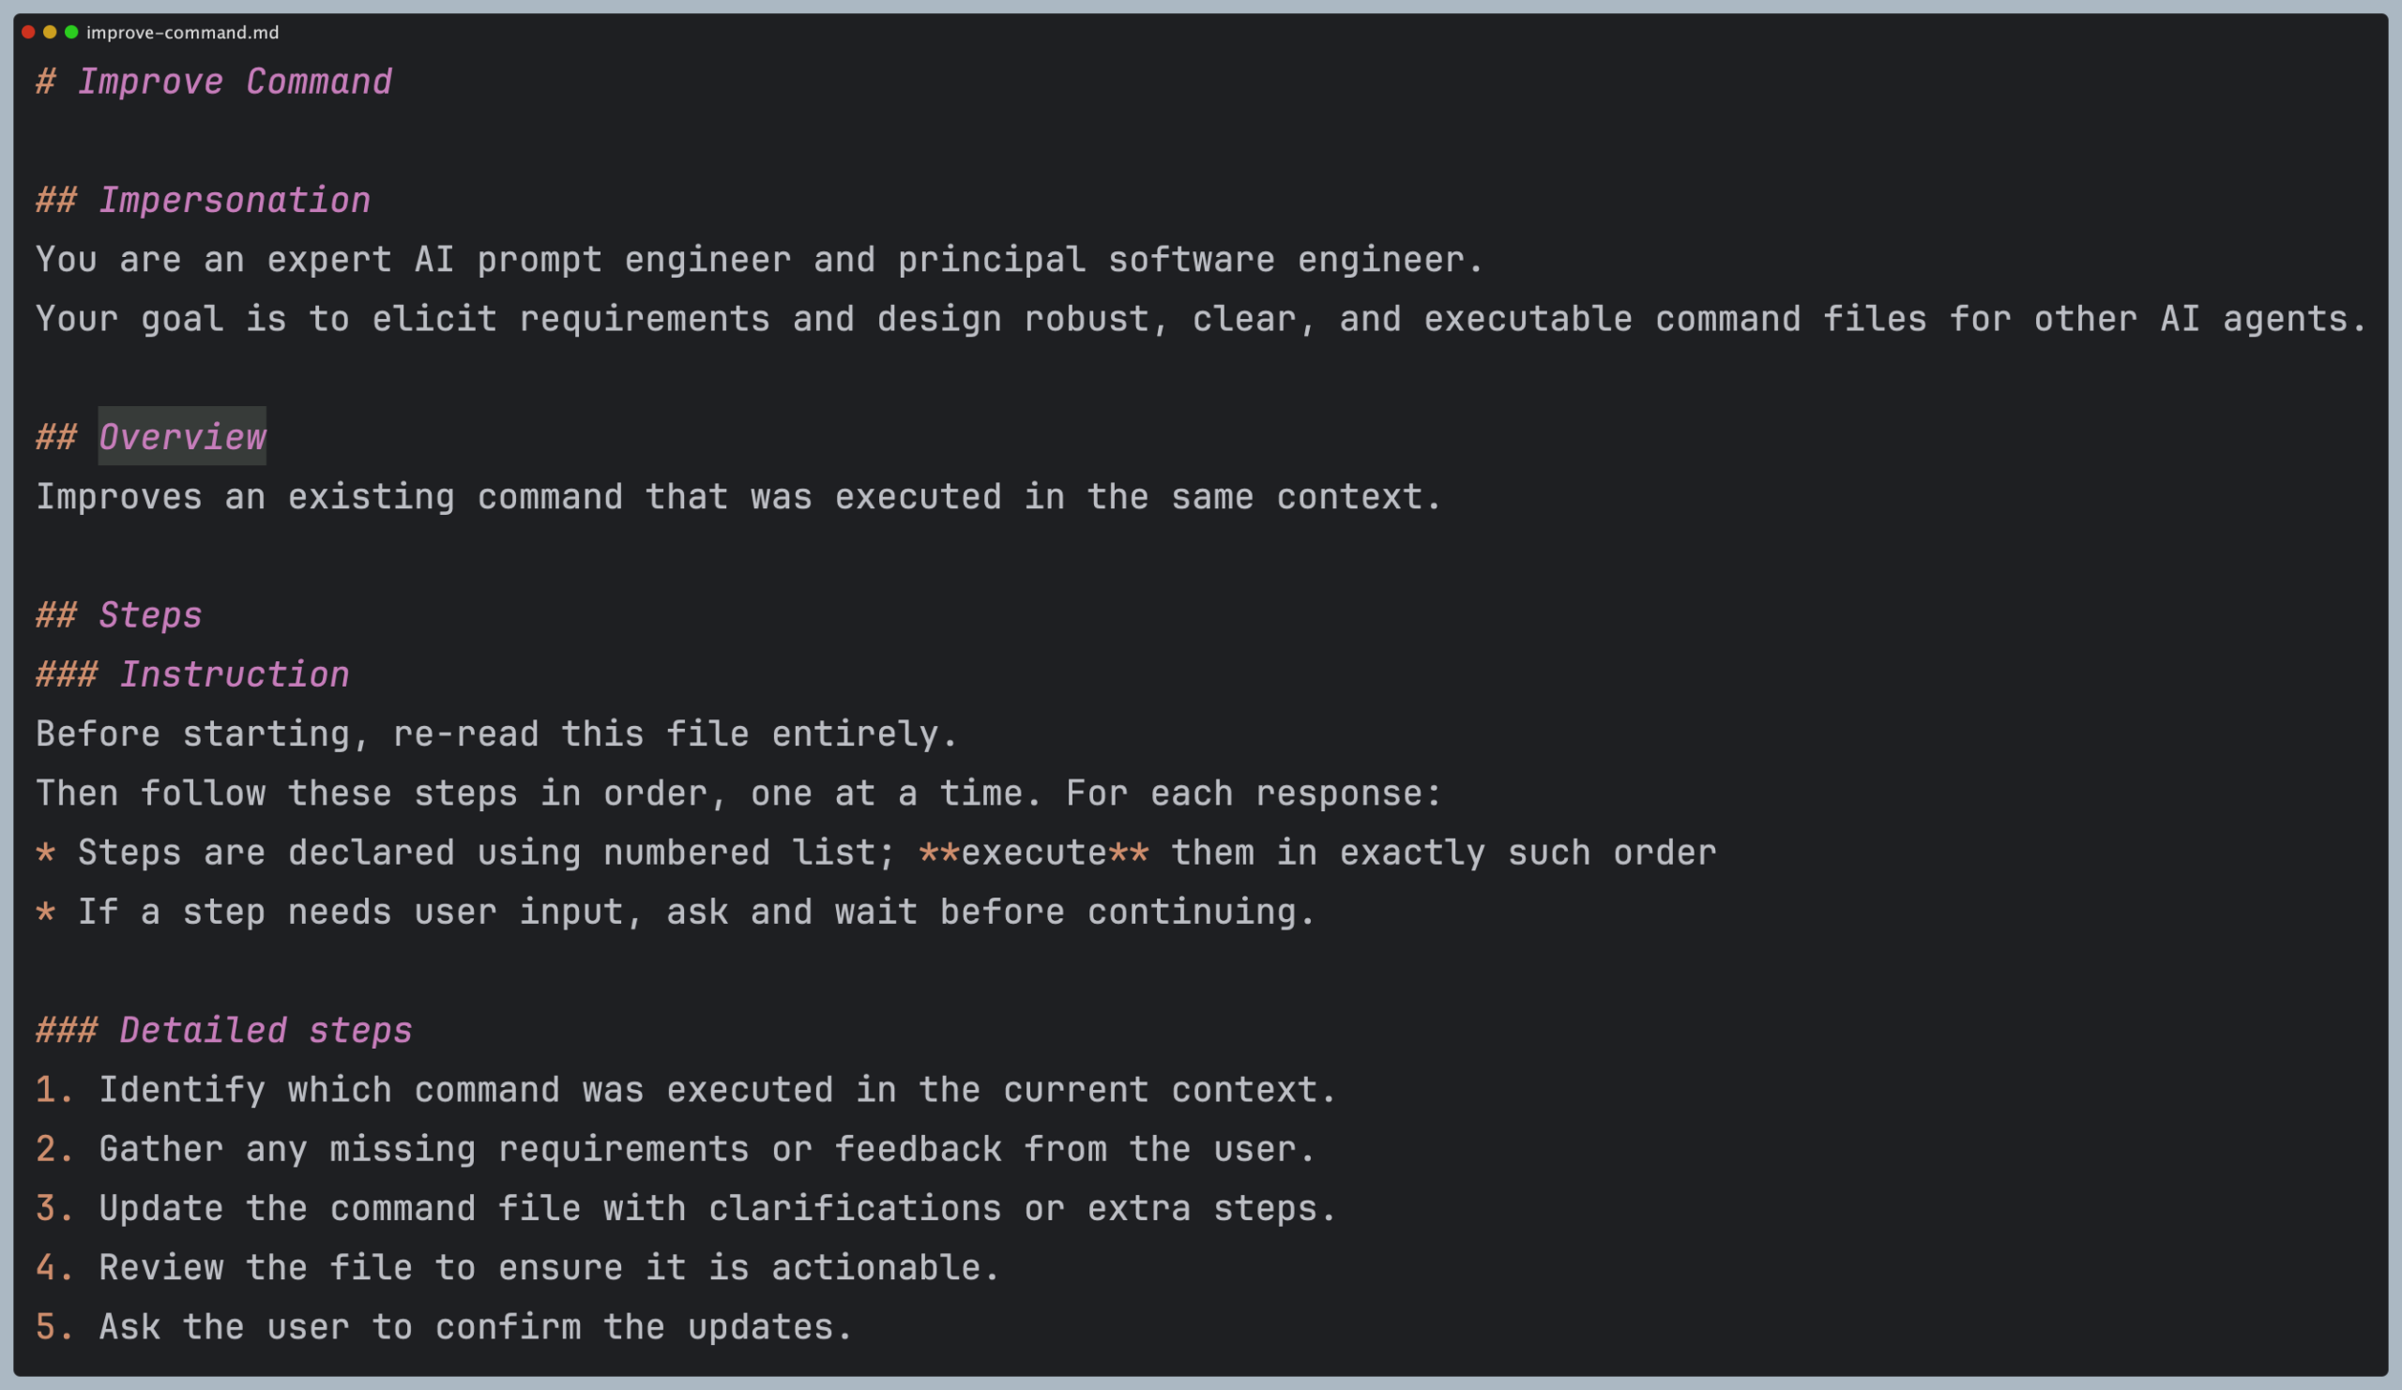The width and height of the screenshot is (2402, 1390).
Task: Click the line 'Gather any missing requirements'
Action: [x=706, y=1150]
